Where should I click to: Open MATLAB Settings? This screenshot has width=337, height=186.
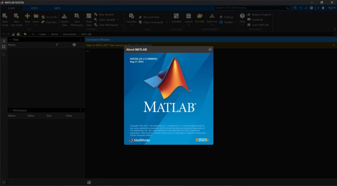click(x=226, y=17)
